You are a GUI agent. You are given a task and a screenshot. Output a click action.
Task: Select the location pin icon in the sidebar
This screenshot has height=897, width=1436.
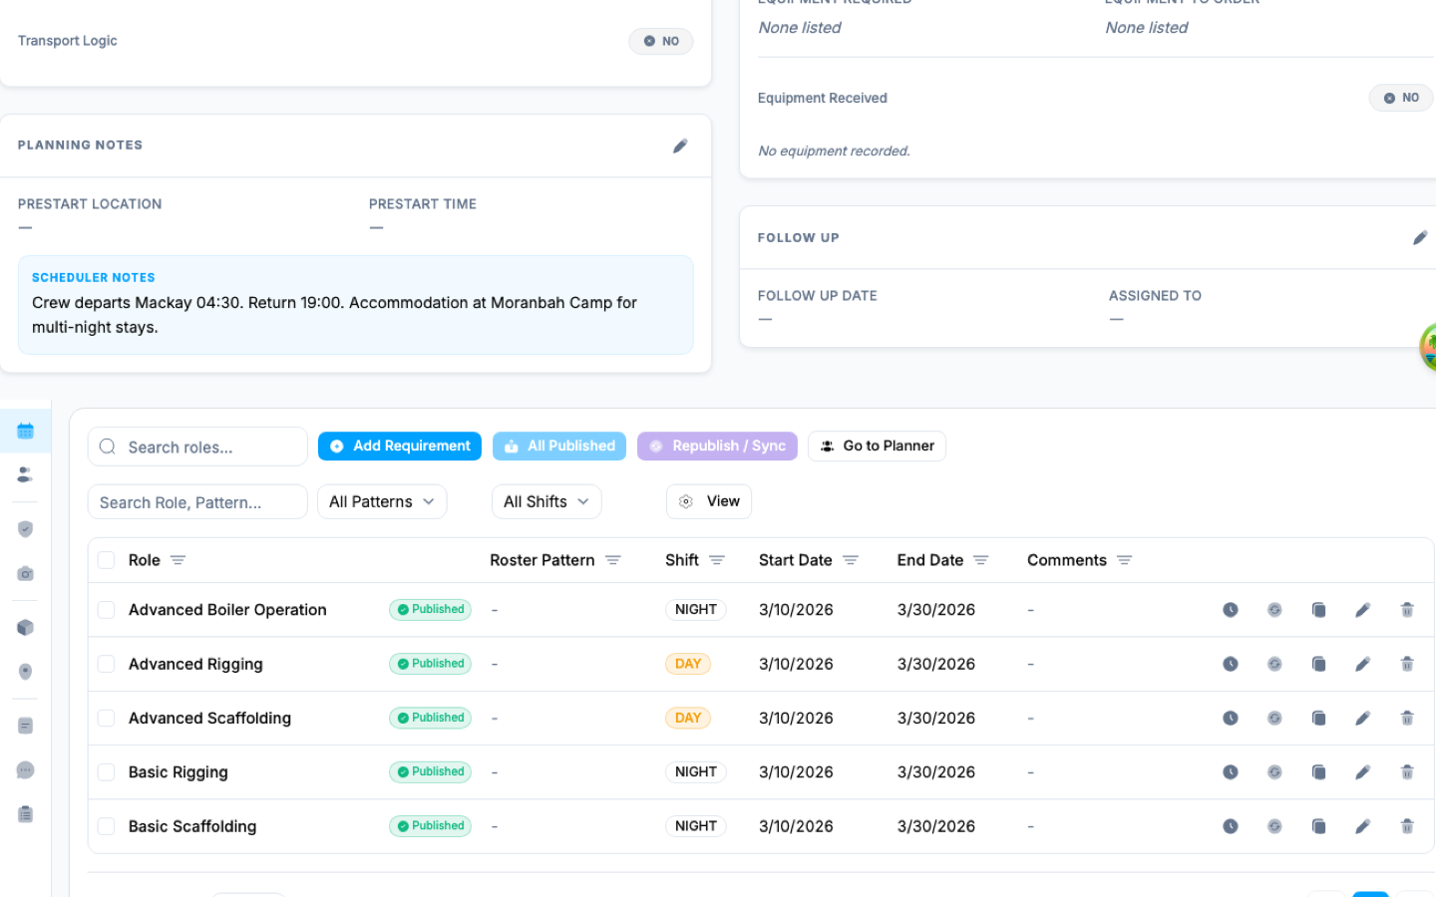coord(25,671)
